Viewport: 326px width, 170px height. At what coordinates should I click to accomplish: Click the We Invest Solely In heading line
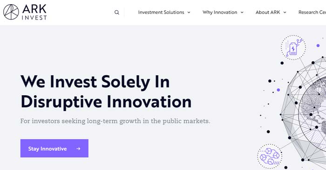pos(95,82)
